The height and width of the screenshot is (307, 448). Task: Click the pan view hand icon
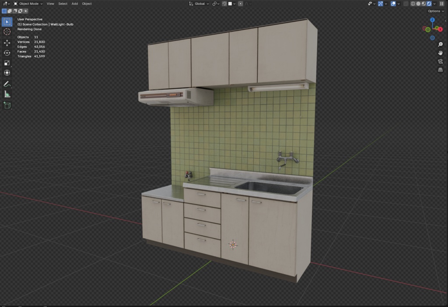[440, 53]
